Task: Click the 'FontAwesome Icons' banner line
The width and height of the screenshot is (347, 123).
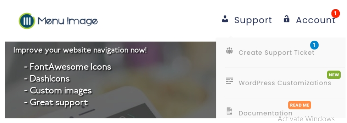Action: (x=68, y=67)
